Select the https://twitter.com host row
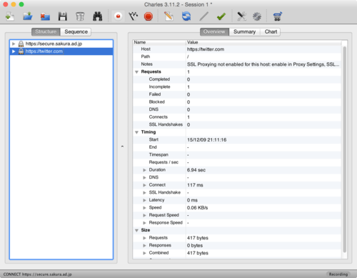The height and width of the screenshot is (278, 357). click(x=61, y=51)
